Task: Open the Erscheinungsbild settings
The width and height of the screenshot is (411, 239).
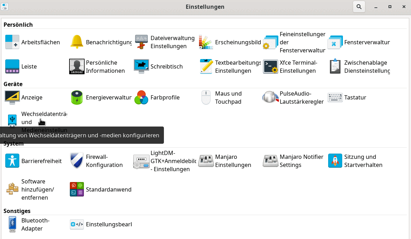Action: [228, 42]
